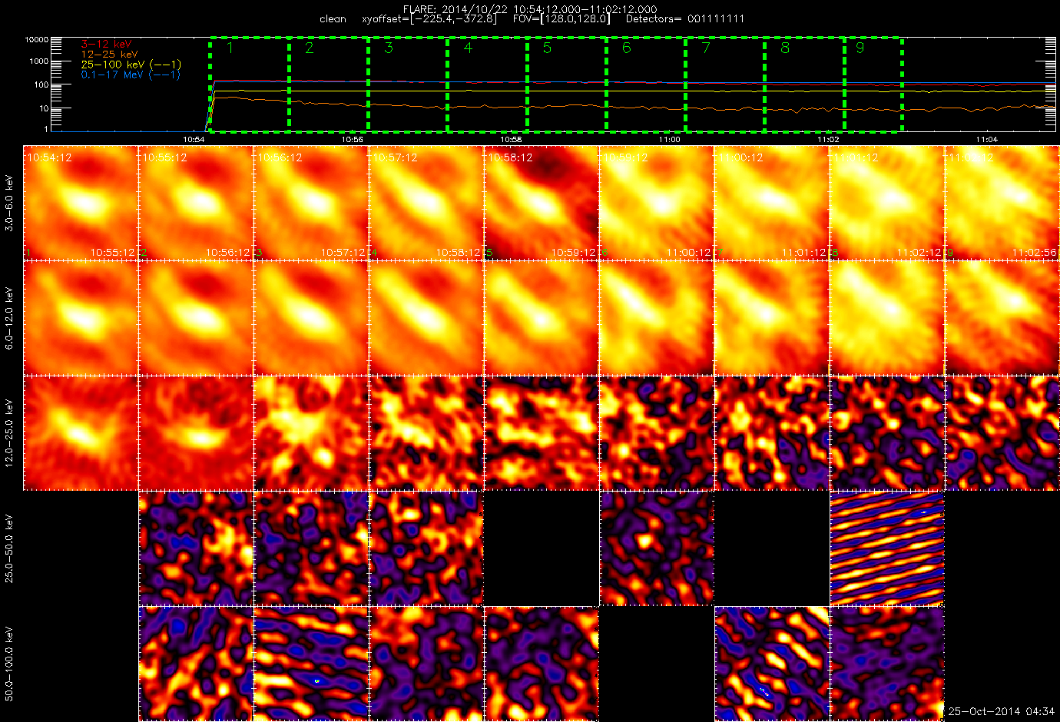Viewport: 1060px width, 722px height.
Task: Open 6.0-12.0 keV image for interval 5
Action: (x=542, y=317)
